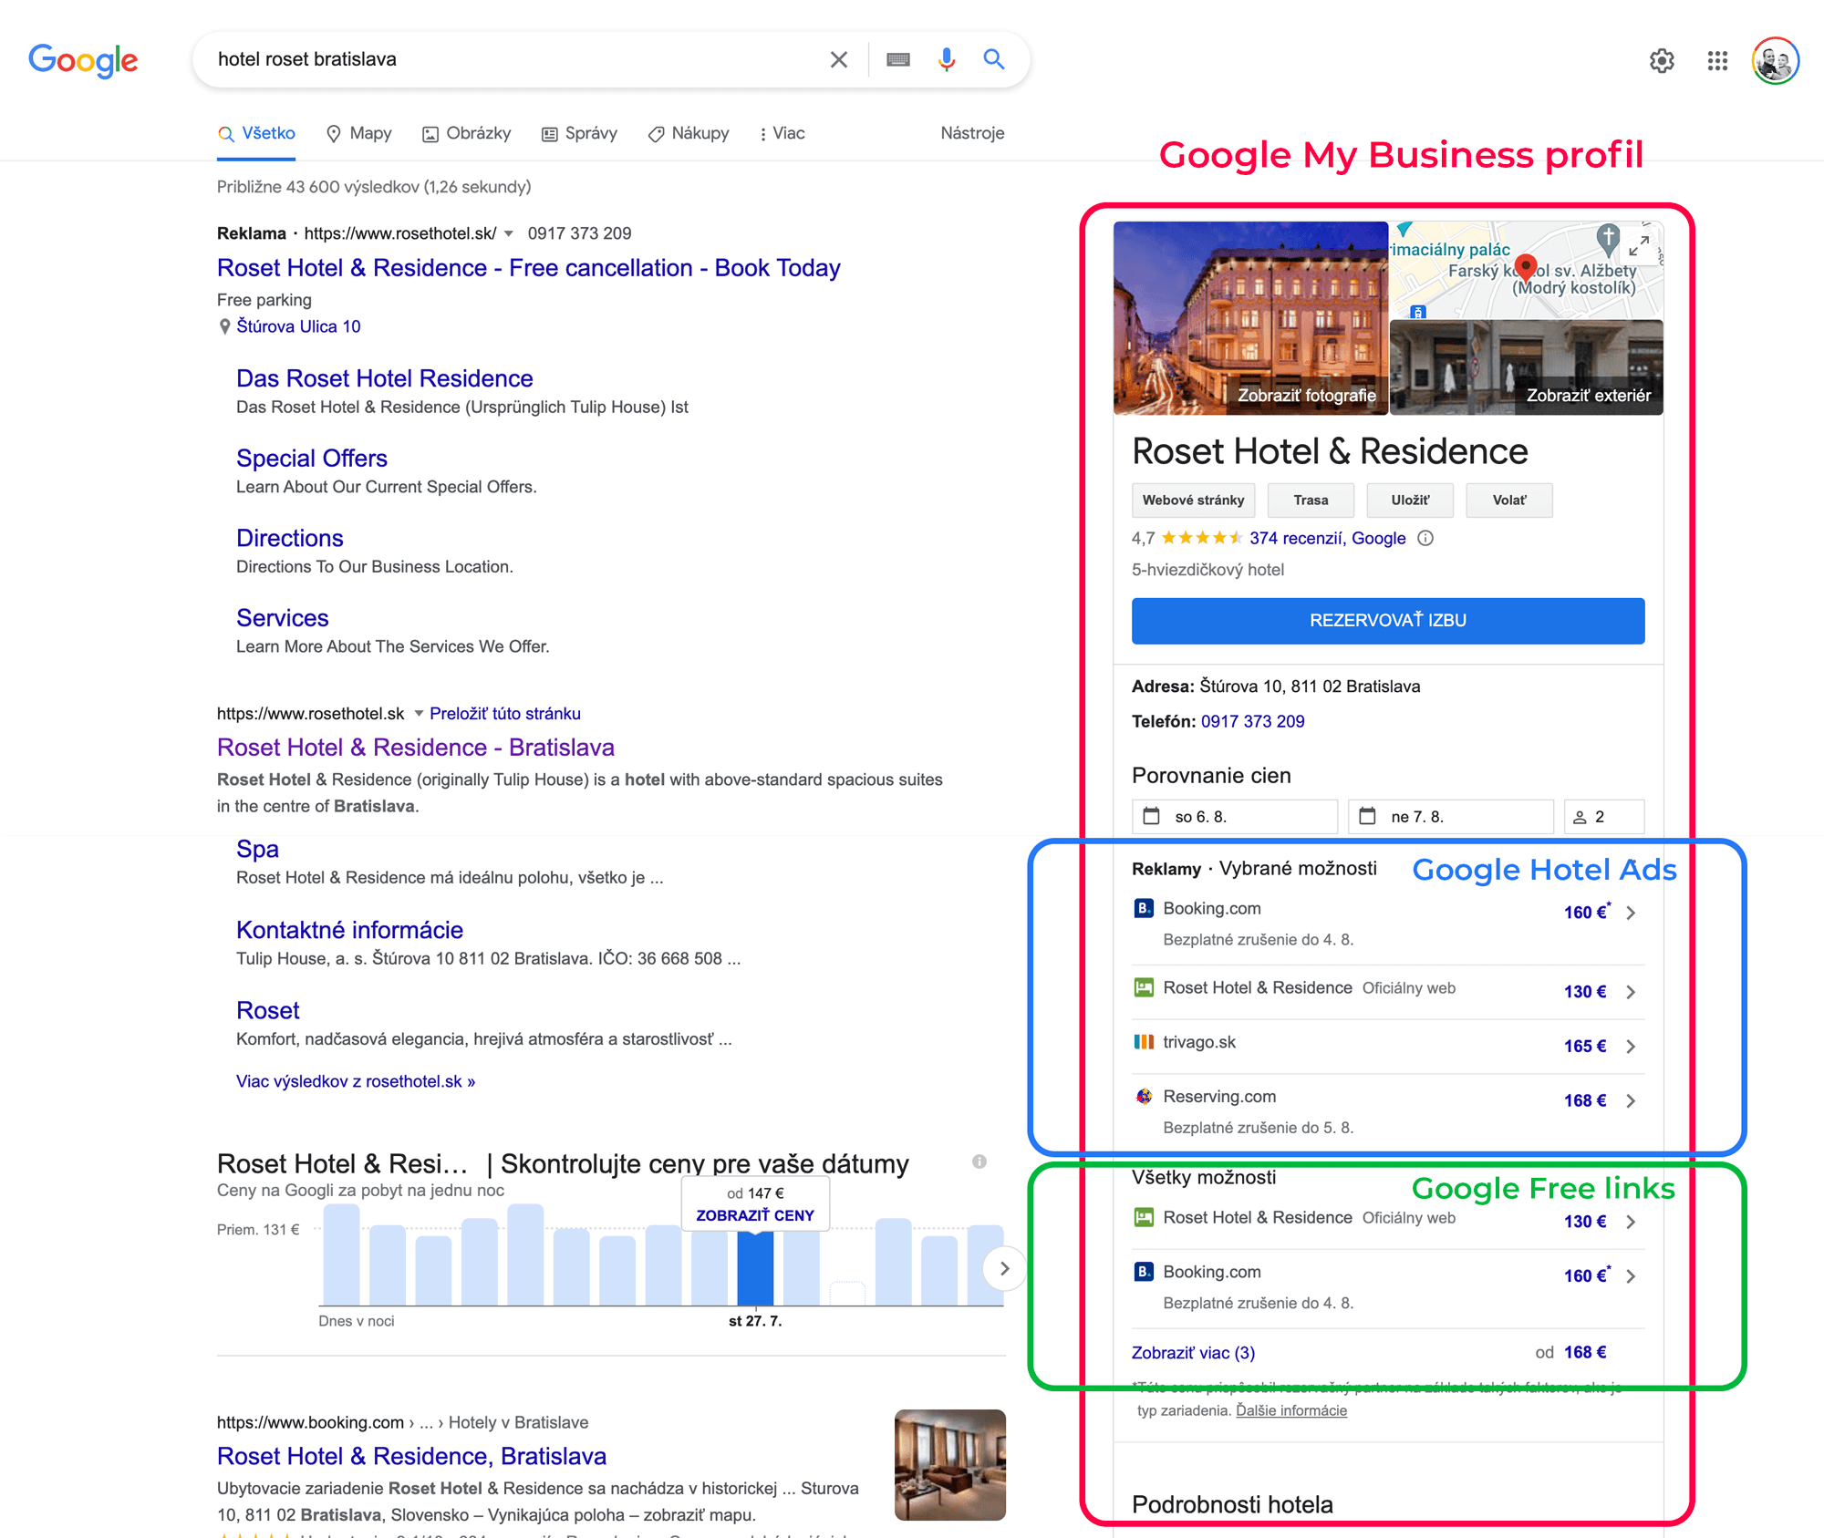Image resolution: width=1824 pixels, height=1538 pixels.
Task: Click the Google logo
Action: 83,60
